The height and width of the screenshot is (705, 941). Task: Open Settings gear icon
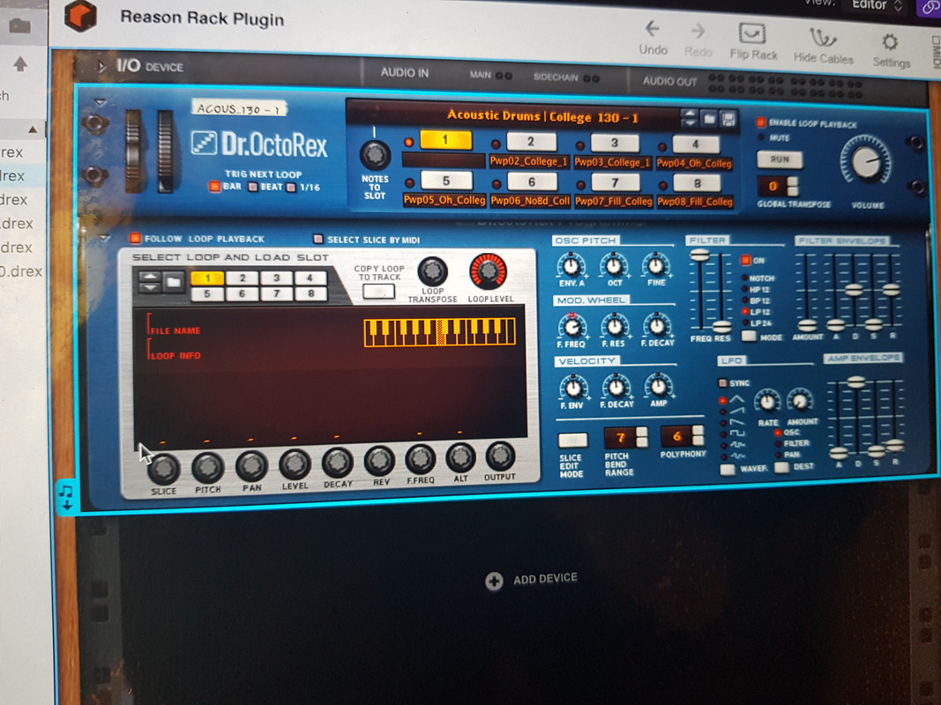point(890,42)
